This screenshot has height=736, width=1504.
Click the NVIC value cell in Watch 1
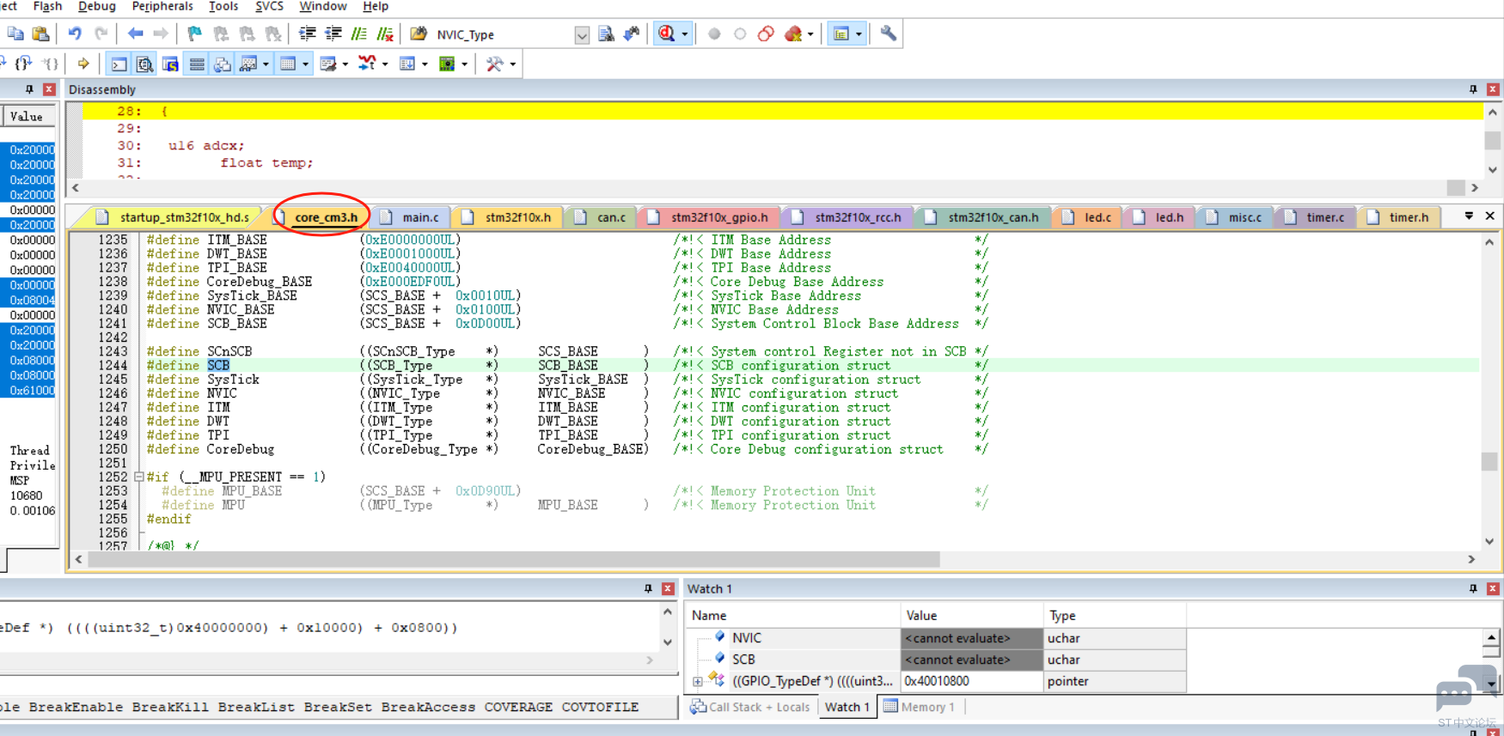(971, 638)
